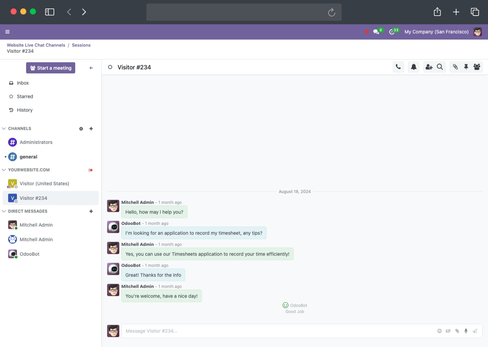Collapse the Discuss sidebar arrow
The image size is (488, 347).
pos(91,68)
